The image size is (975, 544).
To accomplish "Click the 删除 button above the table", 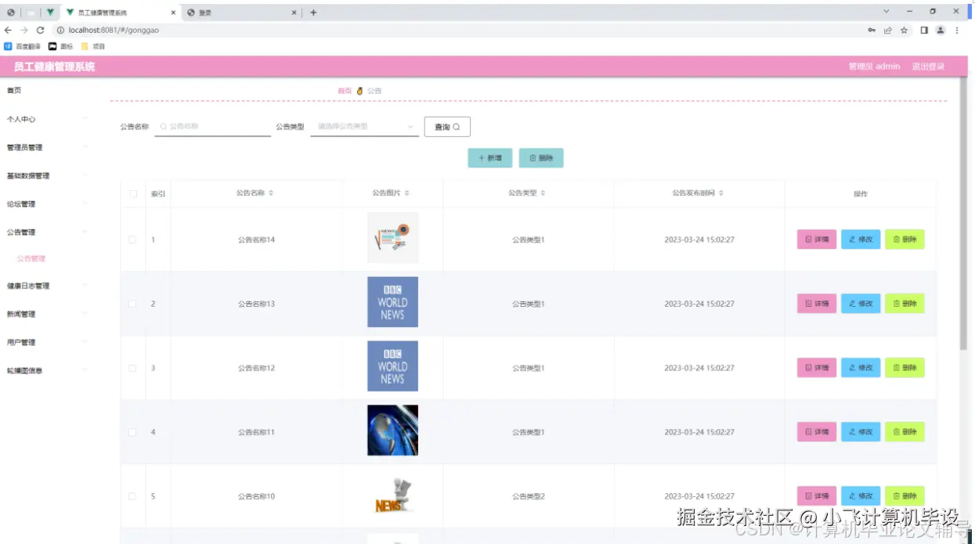I will (541, 158).
